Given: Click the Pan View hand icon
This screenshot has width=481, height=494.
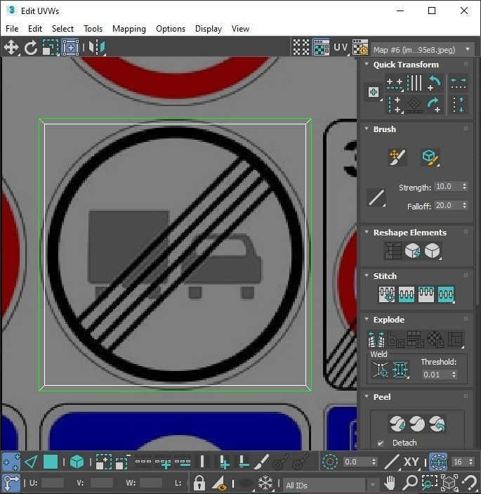Looking at the screenshot, I should [x=390, y=482].
